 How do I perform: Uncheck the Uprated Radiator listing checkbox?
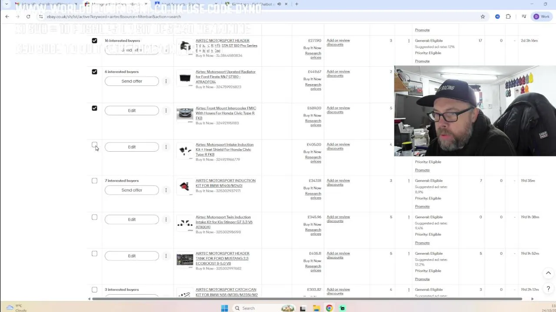pos(94,71)
